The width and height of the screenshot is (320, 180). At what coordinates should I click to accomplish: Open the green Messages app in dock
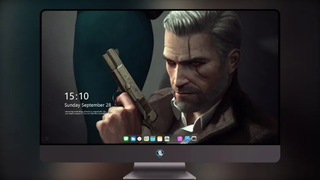(126, 139)
